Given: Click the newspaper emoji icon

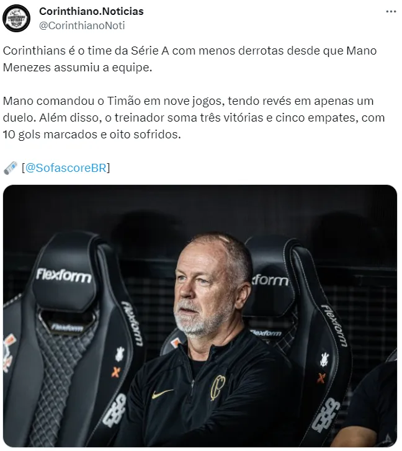Looking at the screenshot, I should (x=11, y=168).
